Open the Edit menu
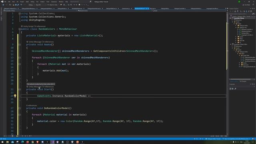Image resolution: width=256 pixels, height=144 pixels. click(9, 2)
